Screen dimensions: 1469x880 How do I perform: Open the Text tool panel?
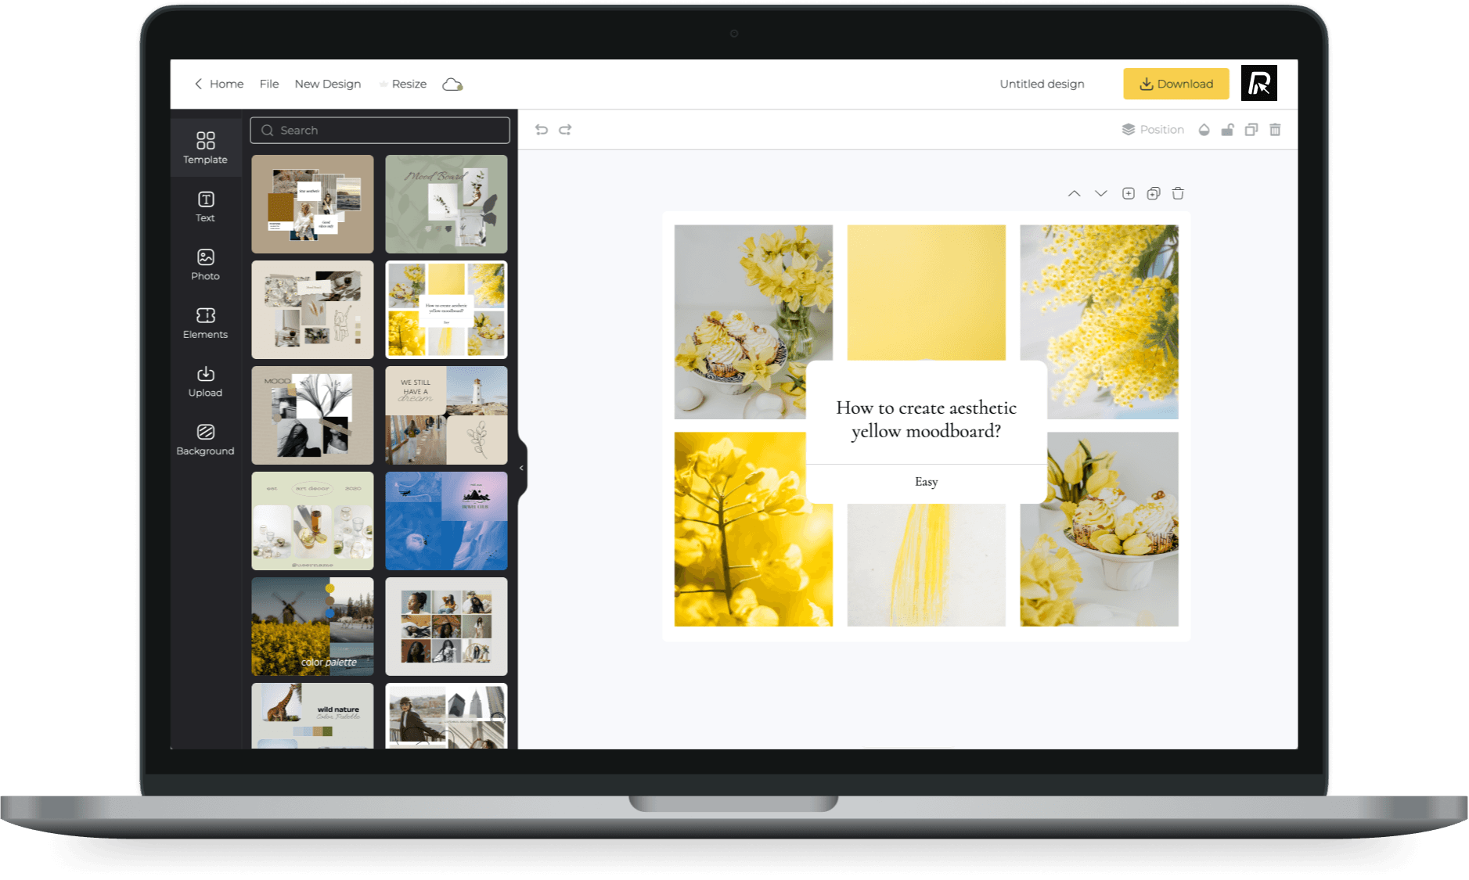205,207
